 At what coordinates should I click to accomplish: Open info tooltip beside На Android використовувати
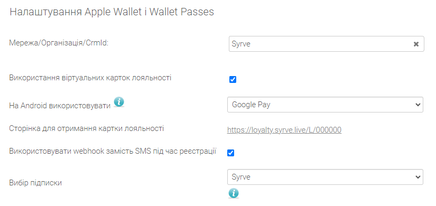point(119,102)
